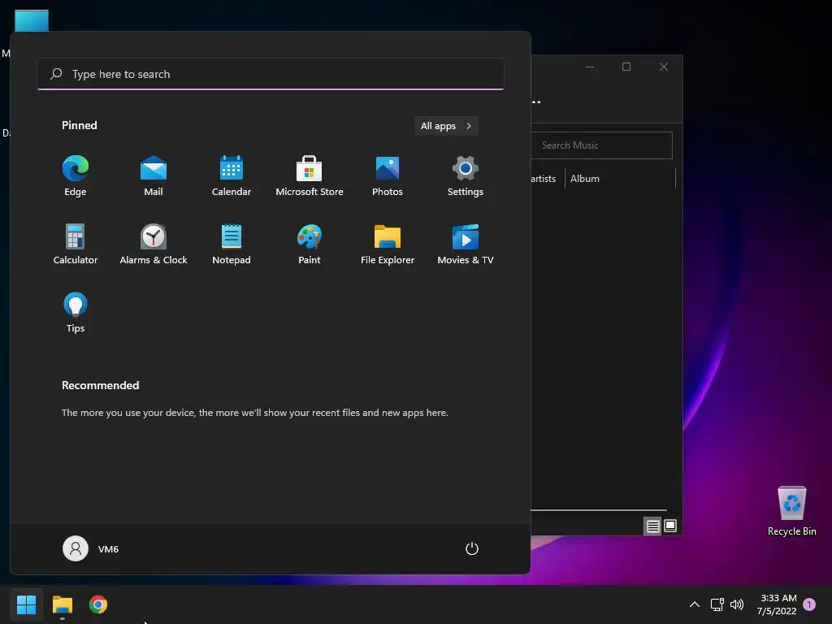Launch the Mail app
This screenshot has height=624, width=832.
tap(154, 176)
